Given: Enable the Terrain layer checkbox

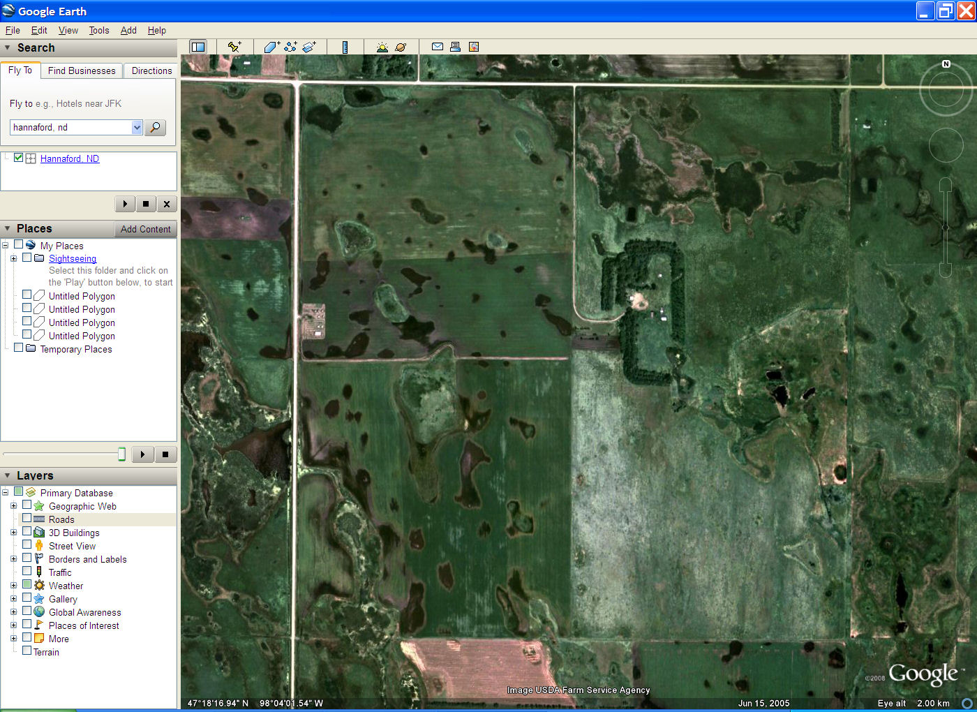Looking at the screenshot, I should coord(27,651).
